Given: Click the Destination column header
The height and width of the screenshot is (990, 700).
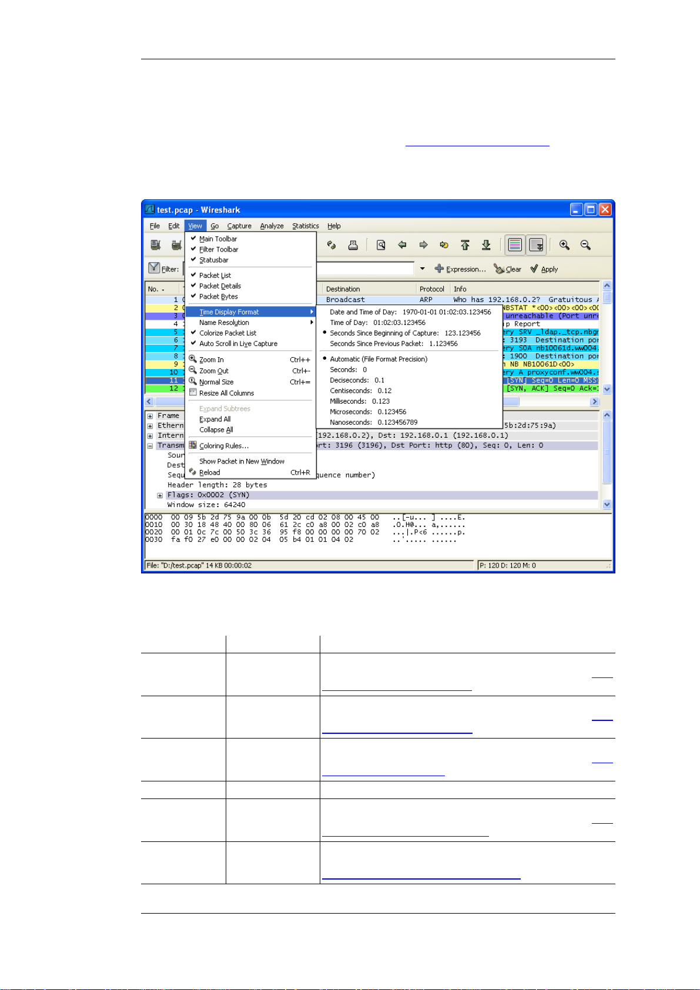Looking at the screenshot, I should point(369,288).
